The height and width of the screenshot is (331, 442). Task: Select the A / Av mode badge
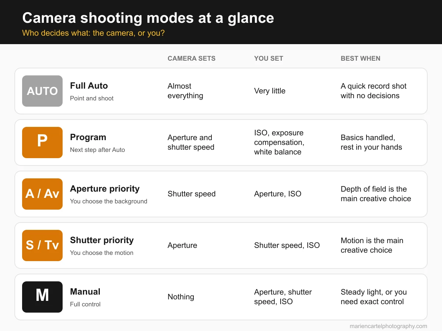42,194
